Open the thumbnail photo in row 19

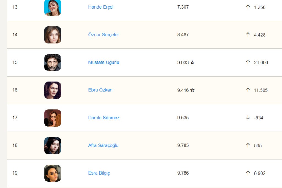53,173
